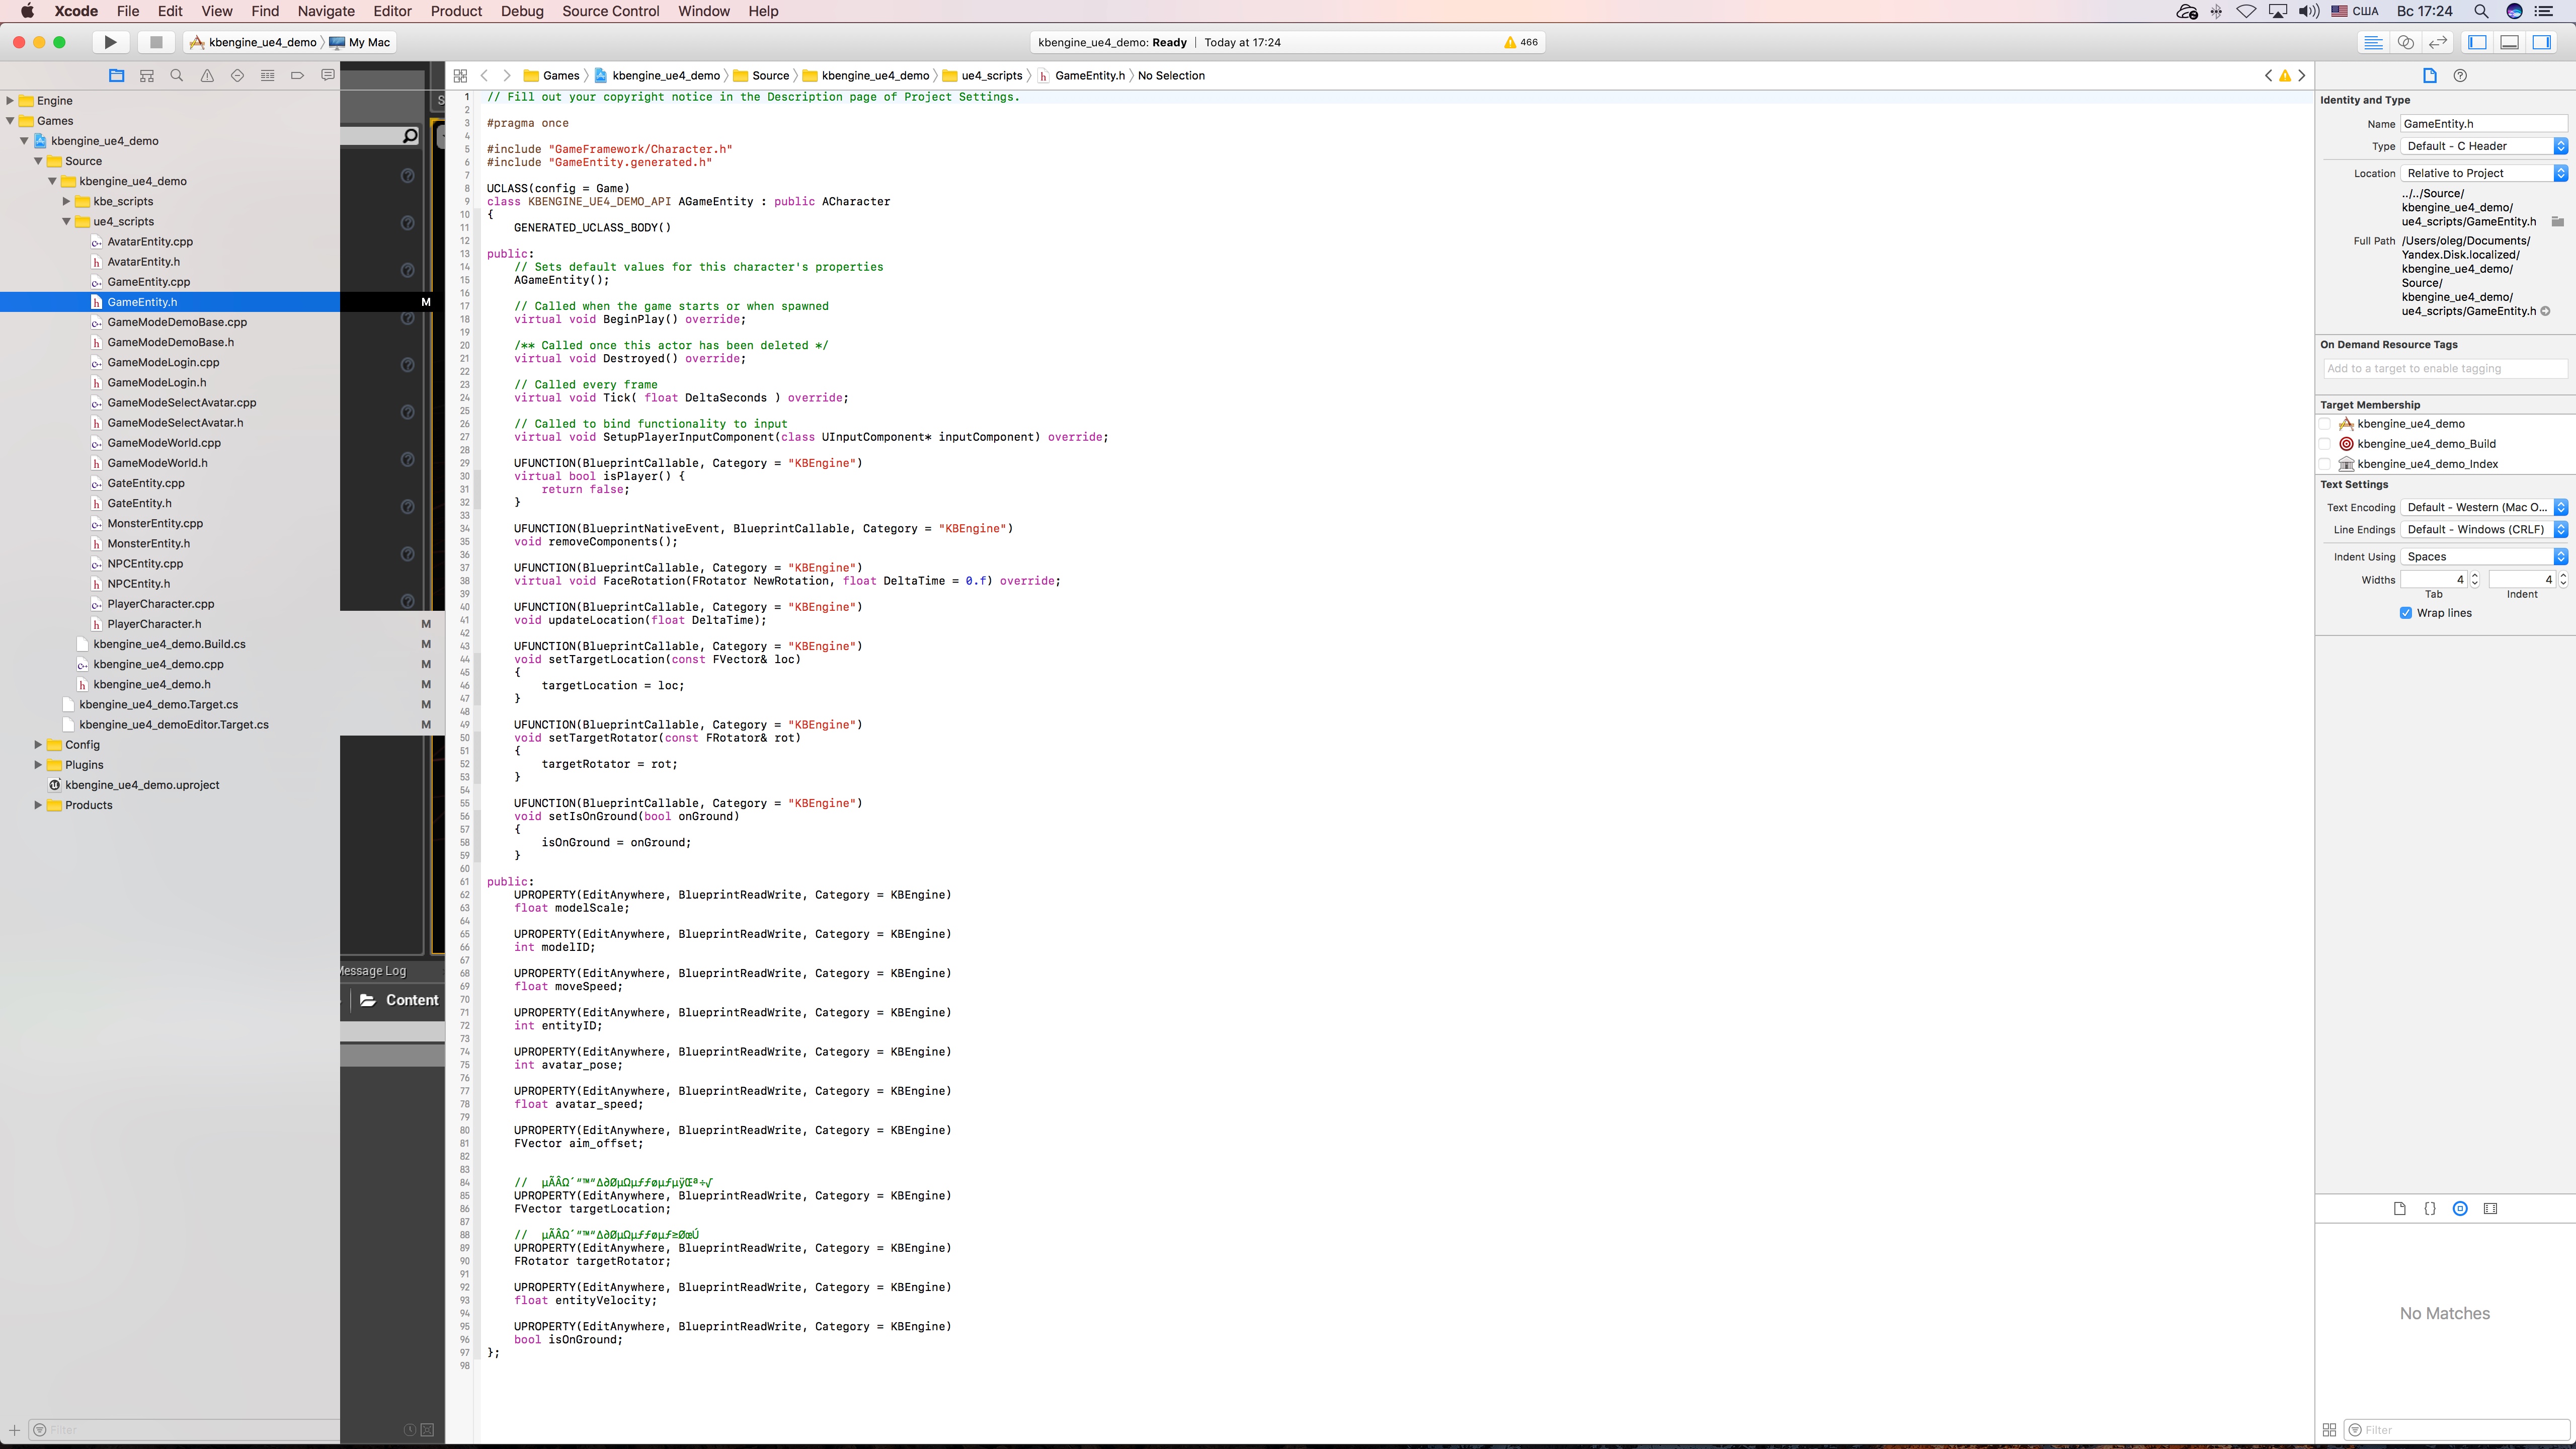Open the Debug navigator lines icon
The width and height of the screenshot is (2576, 1449).
(x=267, y=76)
